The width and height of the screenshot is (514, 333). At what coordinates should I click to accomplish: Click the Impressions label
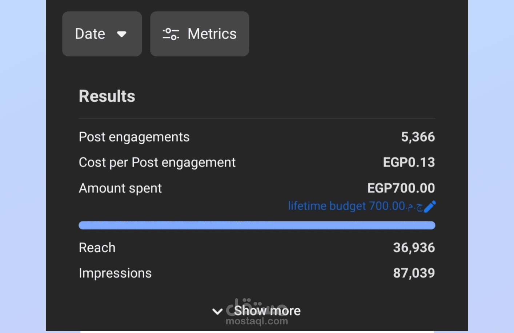115,273
